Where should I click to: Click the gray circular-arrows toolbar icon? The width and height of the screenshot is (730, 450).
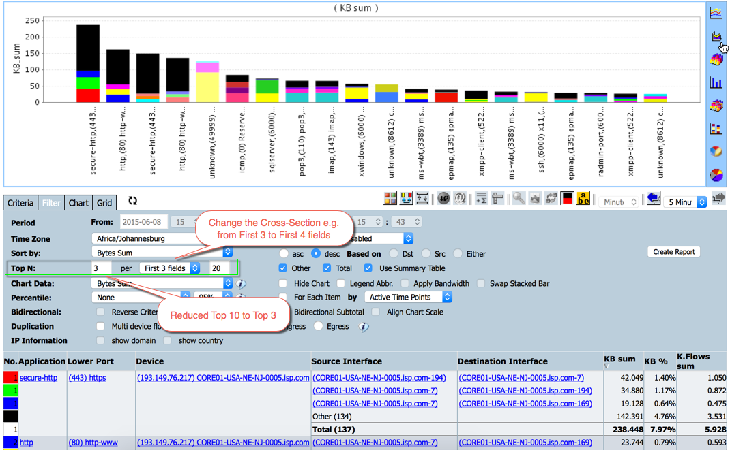(x=551, y=199)
